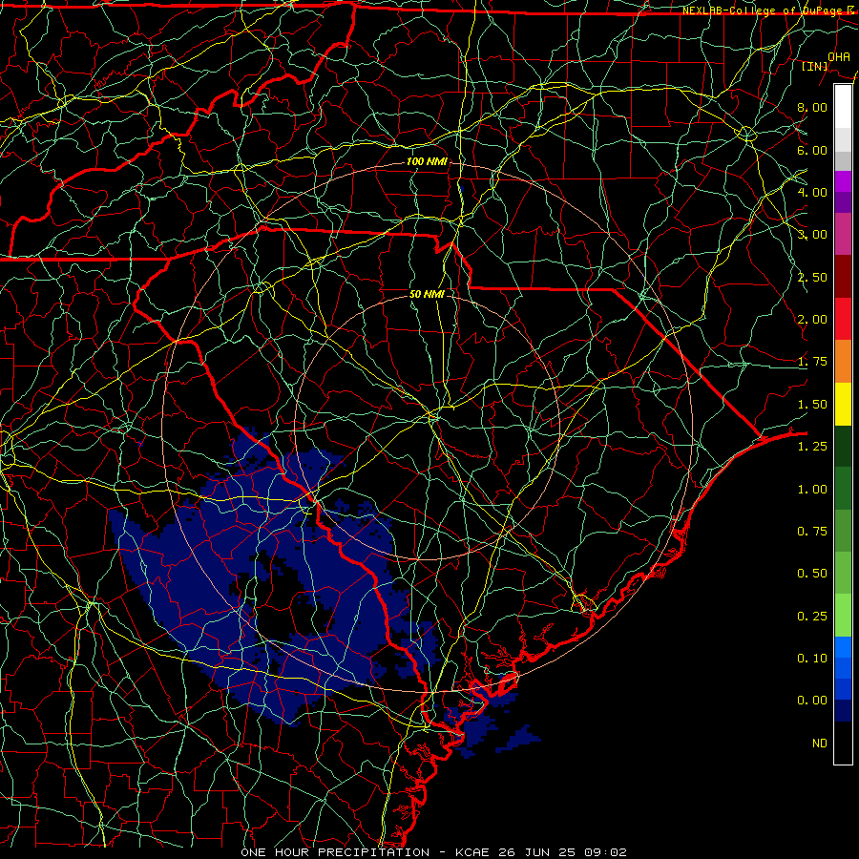Click the 26 JUN 25 date text
The height and width of the screenshot is (859, 859).
[x=538, y=852]
